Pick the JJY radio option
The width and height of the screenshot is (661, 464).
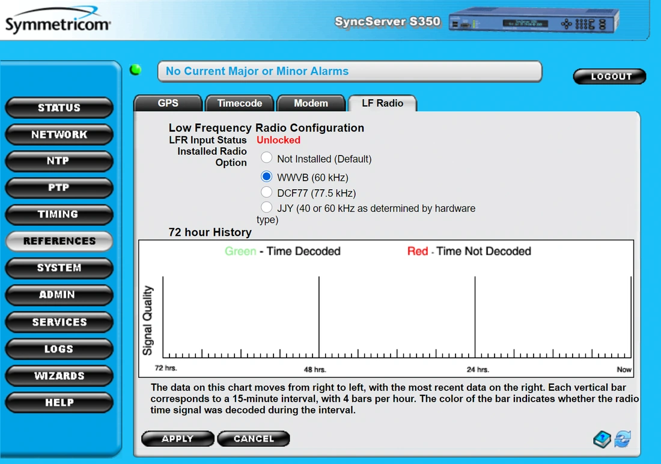point(267,208)
